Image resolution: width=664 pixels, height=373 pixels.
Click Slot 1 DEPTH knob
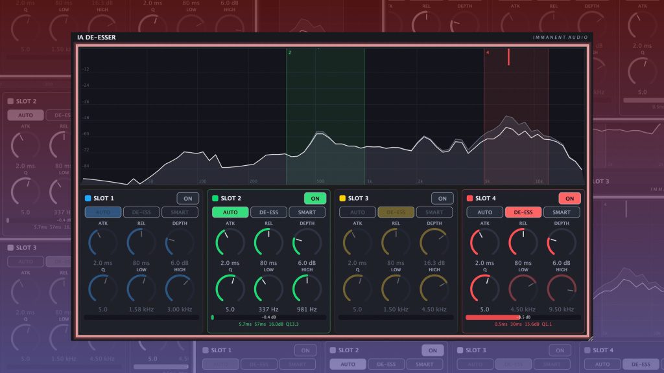[x=180, y=242]
